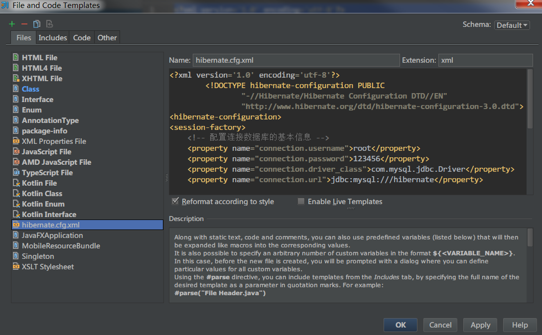Click the AMD JavaScript File icon

[16, 162]
